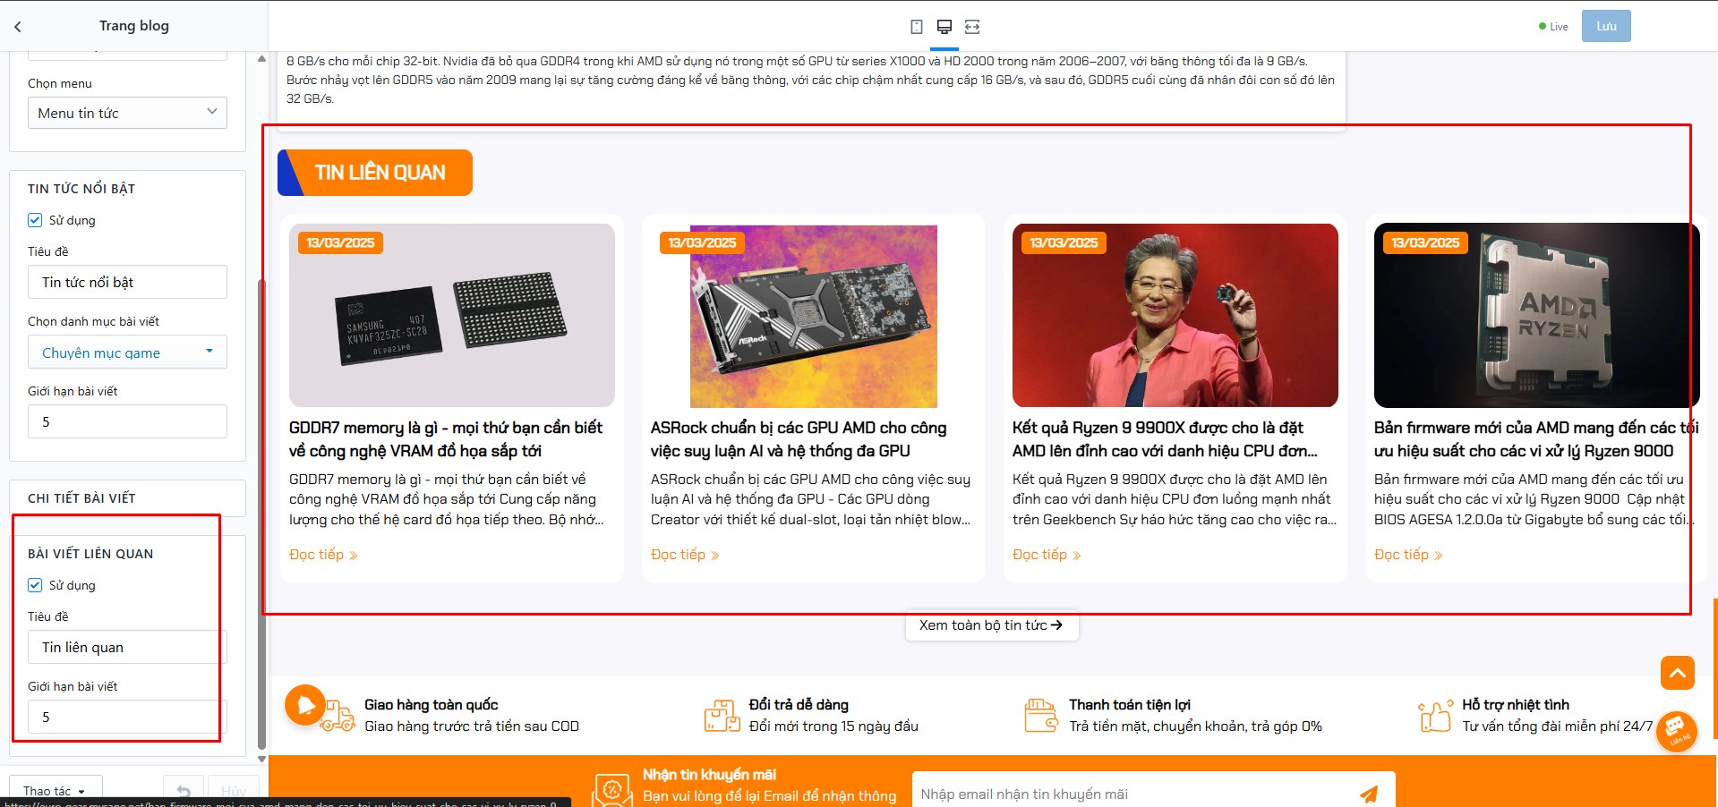Click the ASRock card excerpt text
Image resolution: width=1718 pixels, height=807 pixels.
click(811, 499)
